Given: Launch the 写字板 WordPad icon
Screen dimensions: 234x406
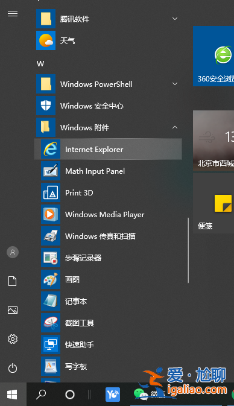Looking at the screenshot, I should click(51, 367).
